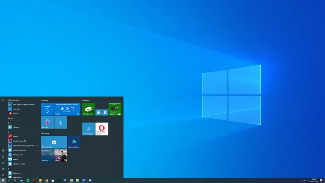Open the Ten komputer tile
This screenshot has width=325, height=183.
89,129
